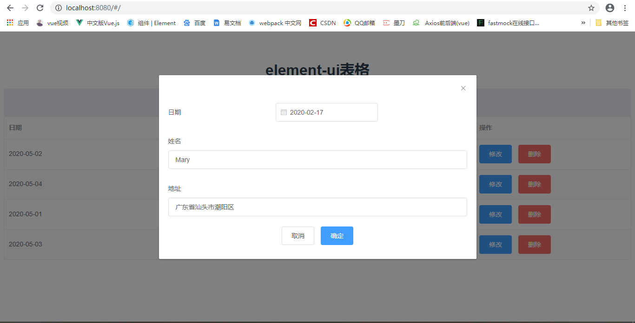Bookmark the page using the star icon
635x323 pixels.
(x=591, y=7)
